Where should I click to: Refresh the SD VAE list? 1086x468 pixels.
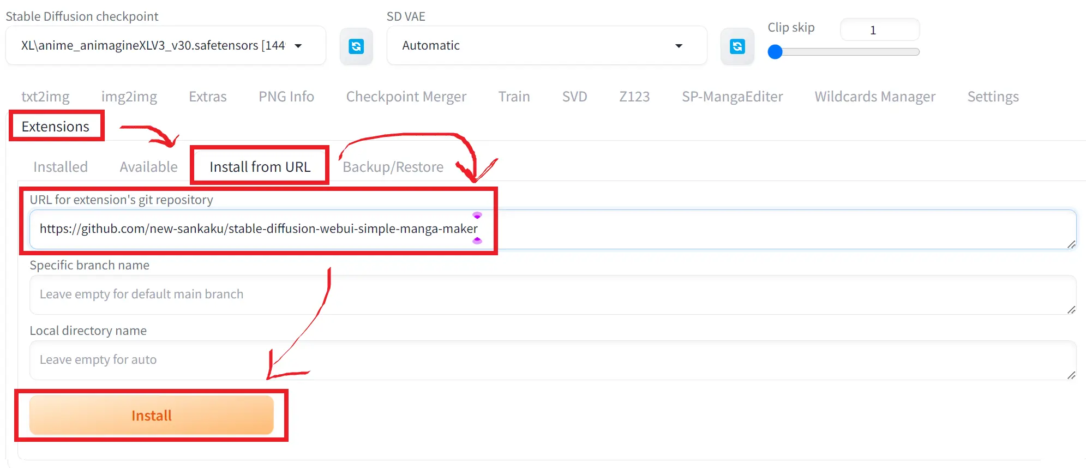[737, 46]
